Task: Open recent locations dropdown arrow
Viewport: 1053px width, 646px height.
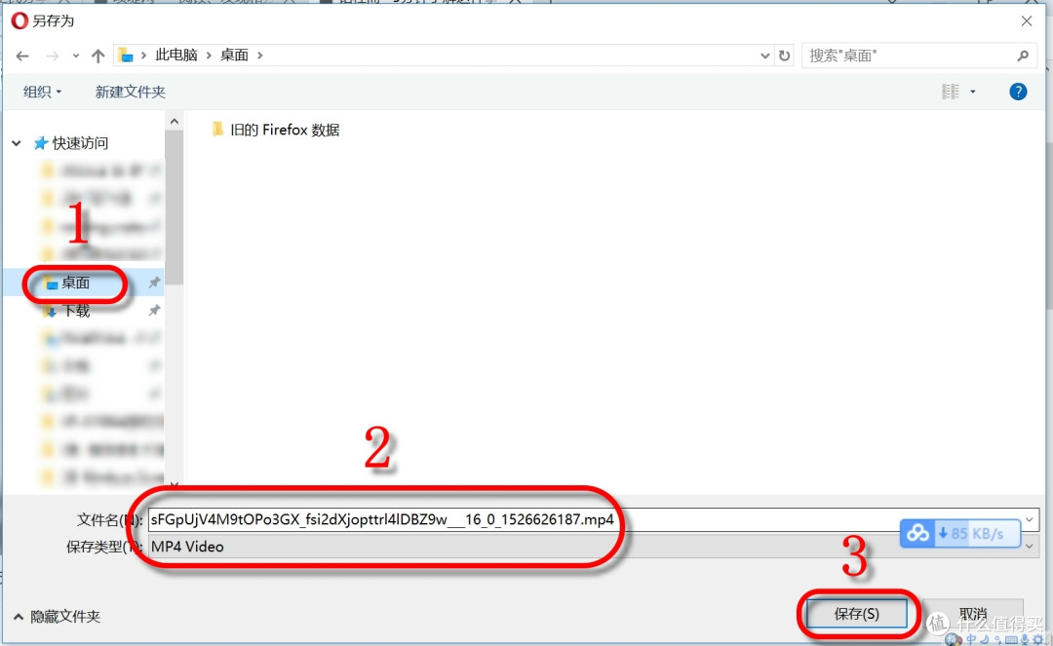Action: [x=76, y=56]
